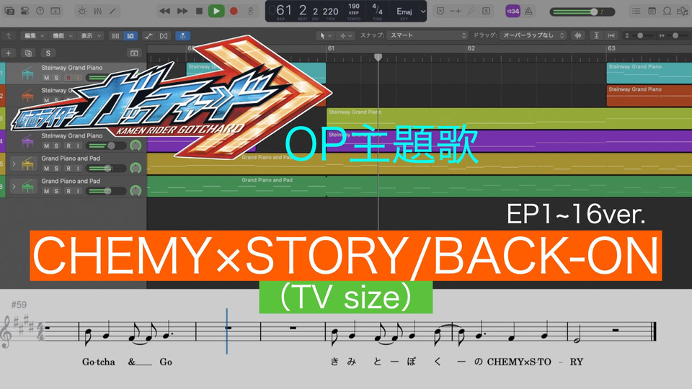692x389 pixels.
Task: Click the track area up-arrow icon
Action: pos(9,36)
